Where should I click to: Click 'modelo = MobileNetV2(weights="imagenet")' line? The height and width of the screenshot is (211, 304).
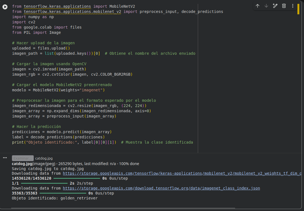pos(58,90)
